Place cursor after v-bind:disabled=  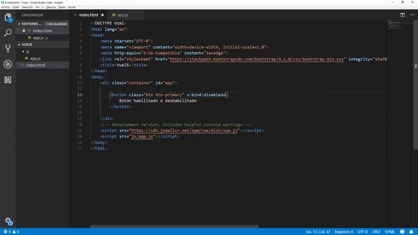click(x=226, y=95)
